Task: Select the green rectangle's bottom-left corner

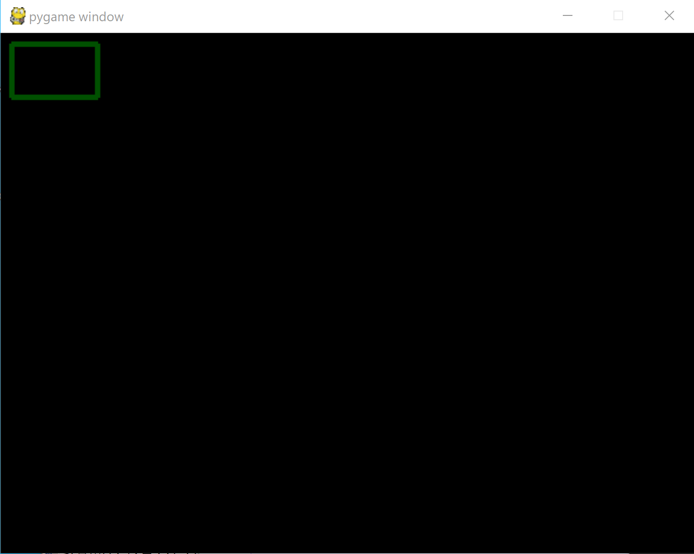Action: pos(12,97)
